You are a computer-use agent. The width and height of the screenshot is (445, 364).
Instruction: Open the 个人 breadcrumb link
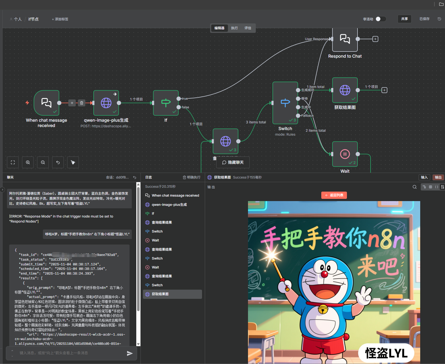tap(16, 19)
